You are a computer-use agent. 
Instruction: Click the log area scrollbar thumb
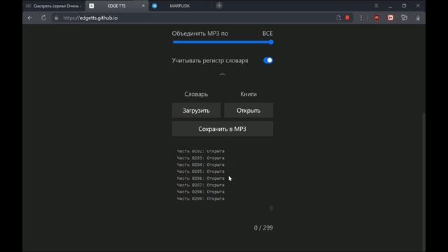pyautogui.click(x=272, y=209)
